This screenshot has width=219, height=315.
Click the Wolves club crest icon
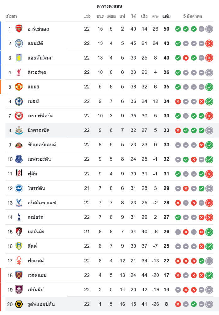click(x=19, y=304)
